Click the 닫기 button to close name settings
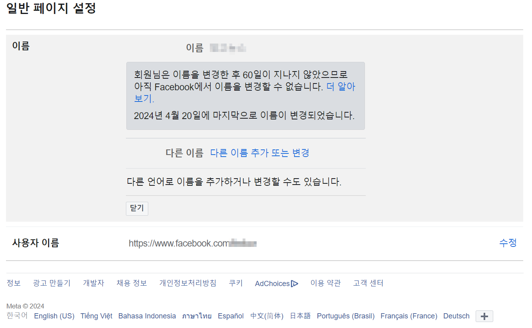Image resolution: width=532 pixels, height=328 pixels. point(137,208)
